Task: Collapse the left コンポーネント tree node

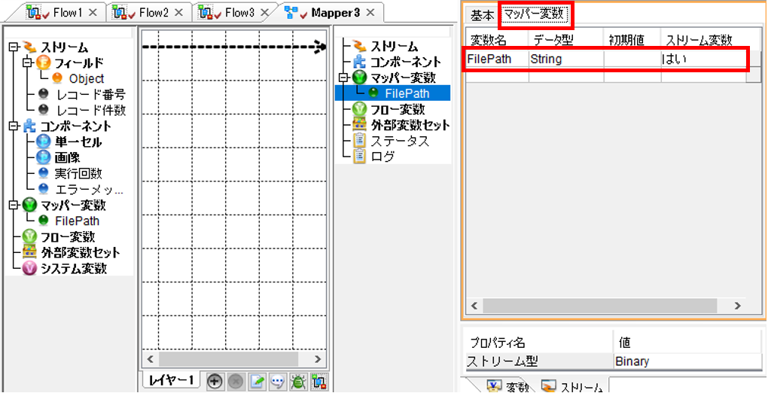Action: [x=14, y=126]
